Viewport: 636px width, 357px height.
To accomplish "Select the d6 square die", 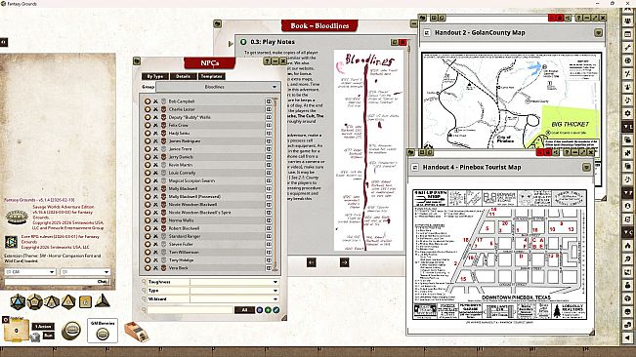I will [x=85, y=302].
